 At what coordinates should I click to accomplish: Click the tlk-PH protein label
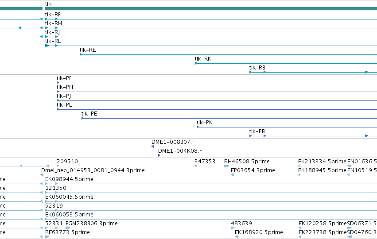click(x=65, y=88)
